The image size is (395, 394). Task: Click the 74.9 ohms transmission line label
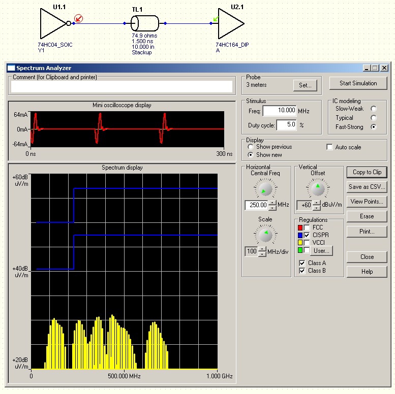coord(144,36)
